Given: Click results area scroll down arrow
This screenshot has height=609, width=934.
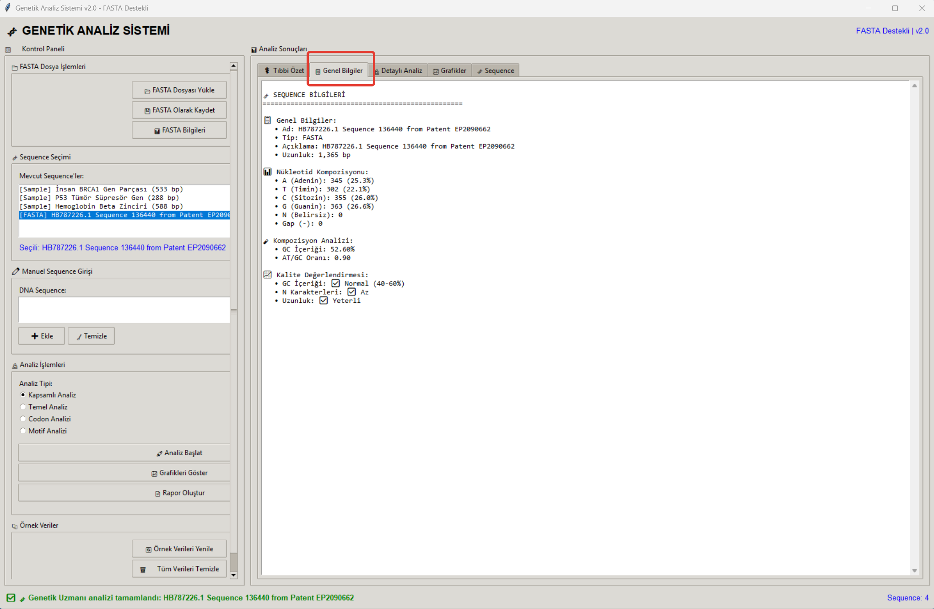Looking at the screenshot, I should tap(914, 570).
